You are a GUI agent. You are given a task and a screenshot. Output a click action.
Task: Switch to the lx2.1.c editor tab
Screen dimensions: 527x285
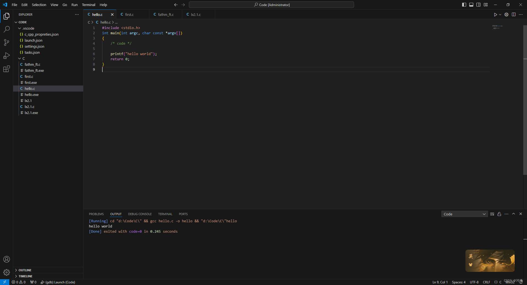(198, 15)
